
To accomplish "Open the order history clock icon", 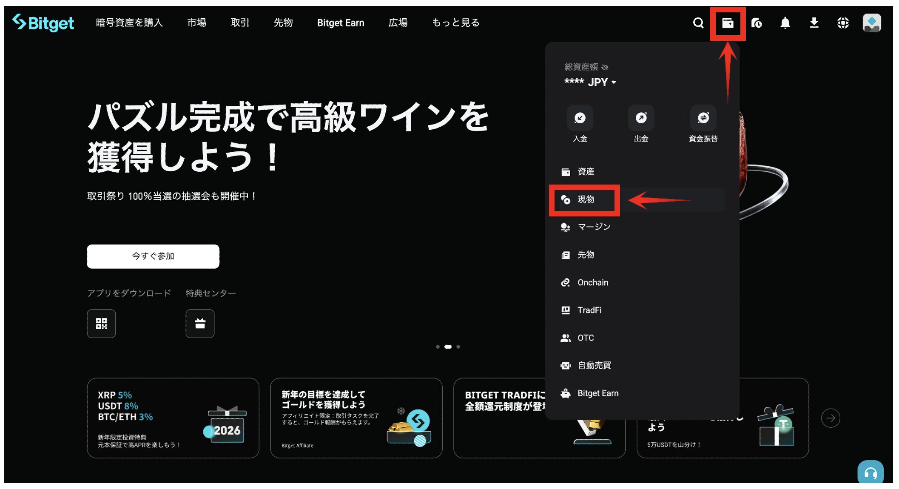I will coord(757,23).
